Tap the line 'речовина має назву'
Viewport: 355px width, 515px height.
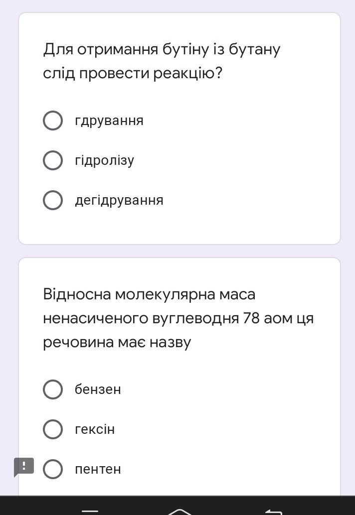117,343
